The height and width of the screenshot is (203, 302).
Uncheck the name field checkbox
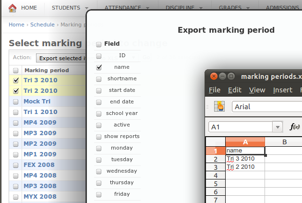[x=99, y=67]
